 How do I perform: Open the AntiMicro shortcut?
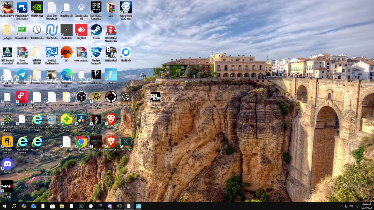click(x=67, y=32)
